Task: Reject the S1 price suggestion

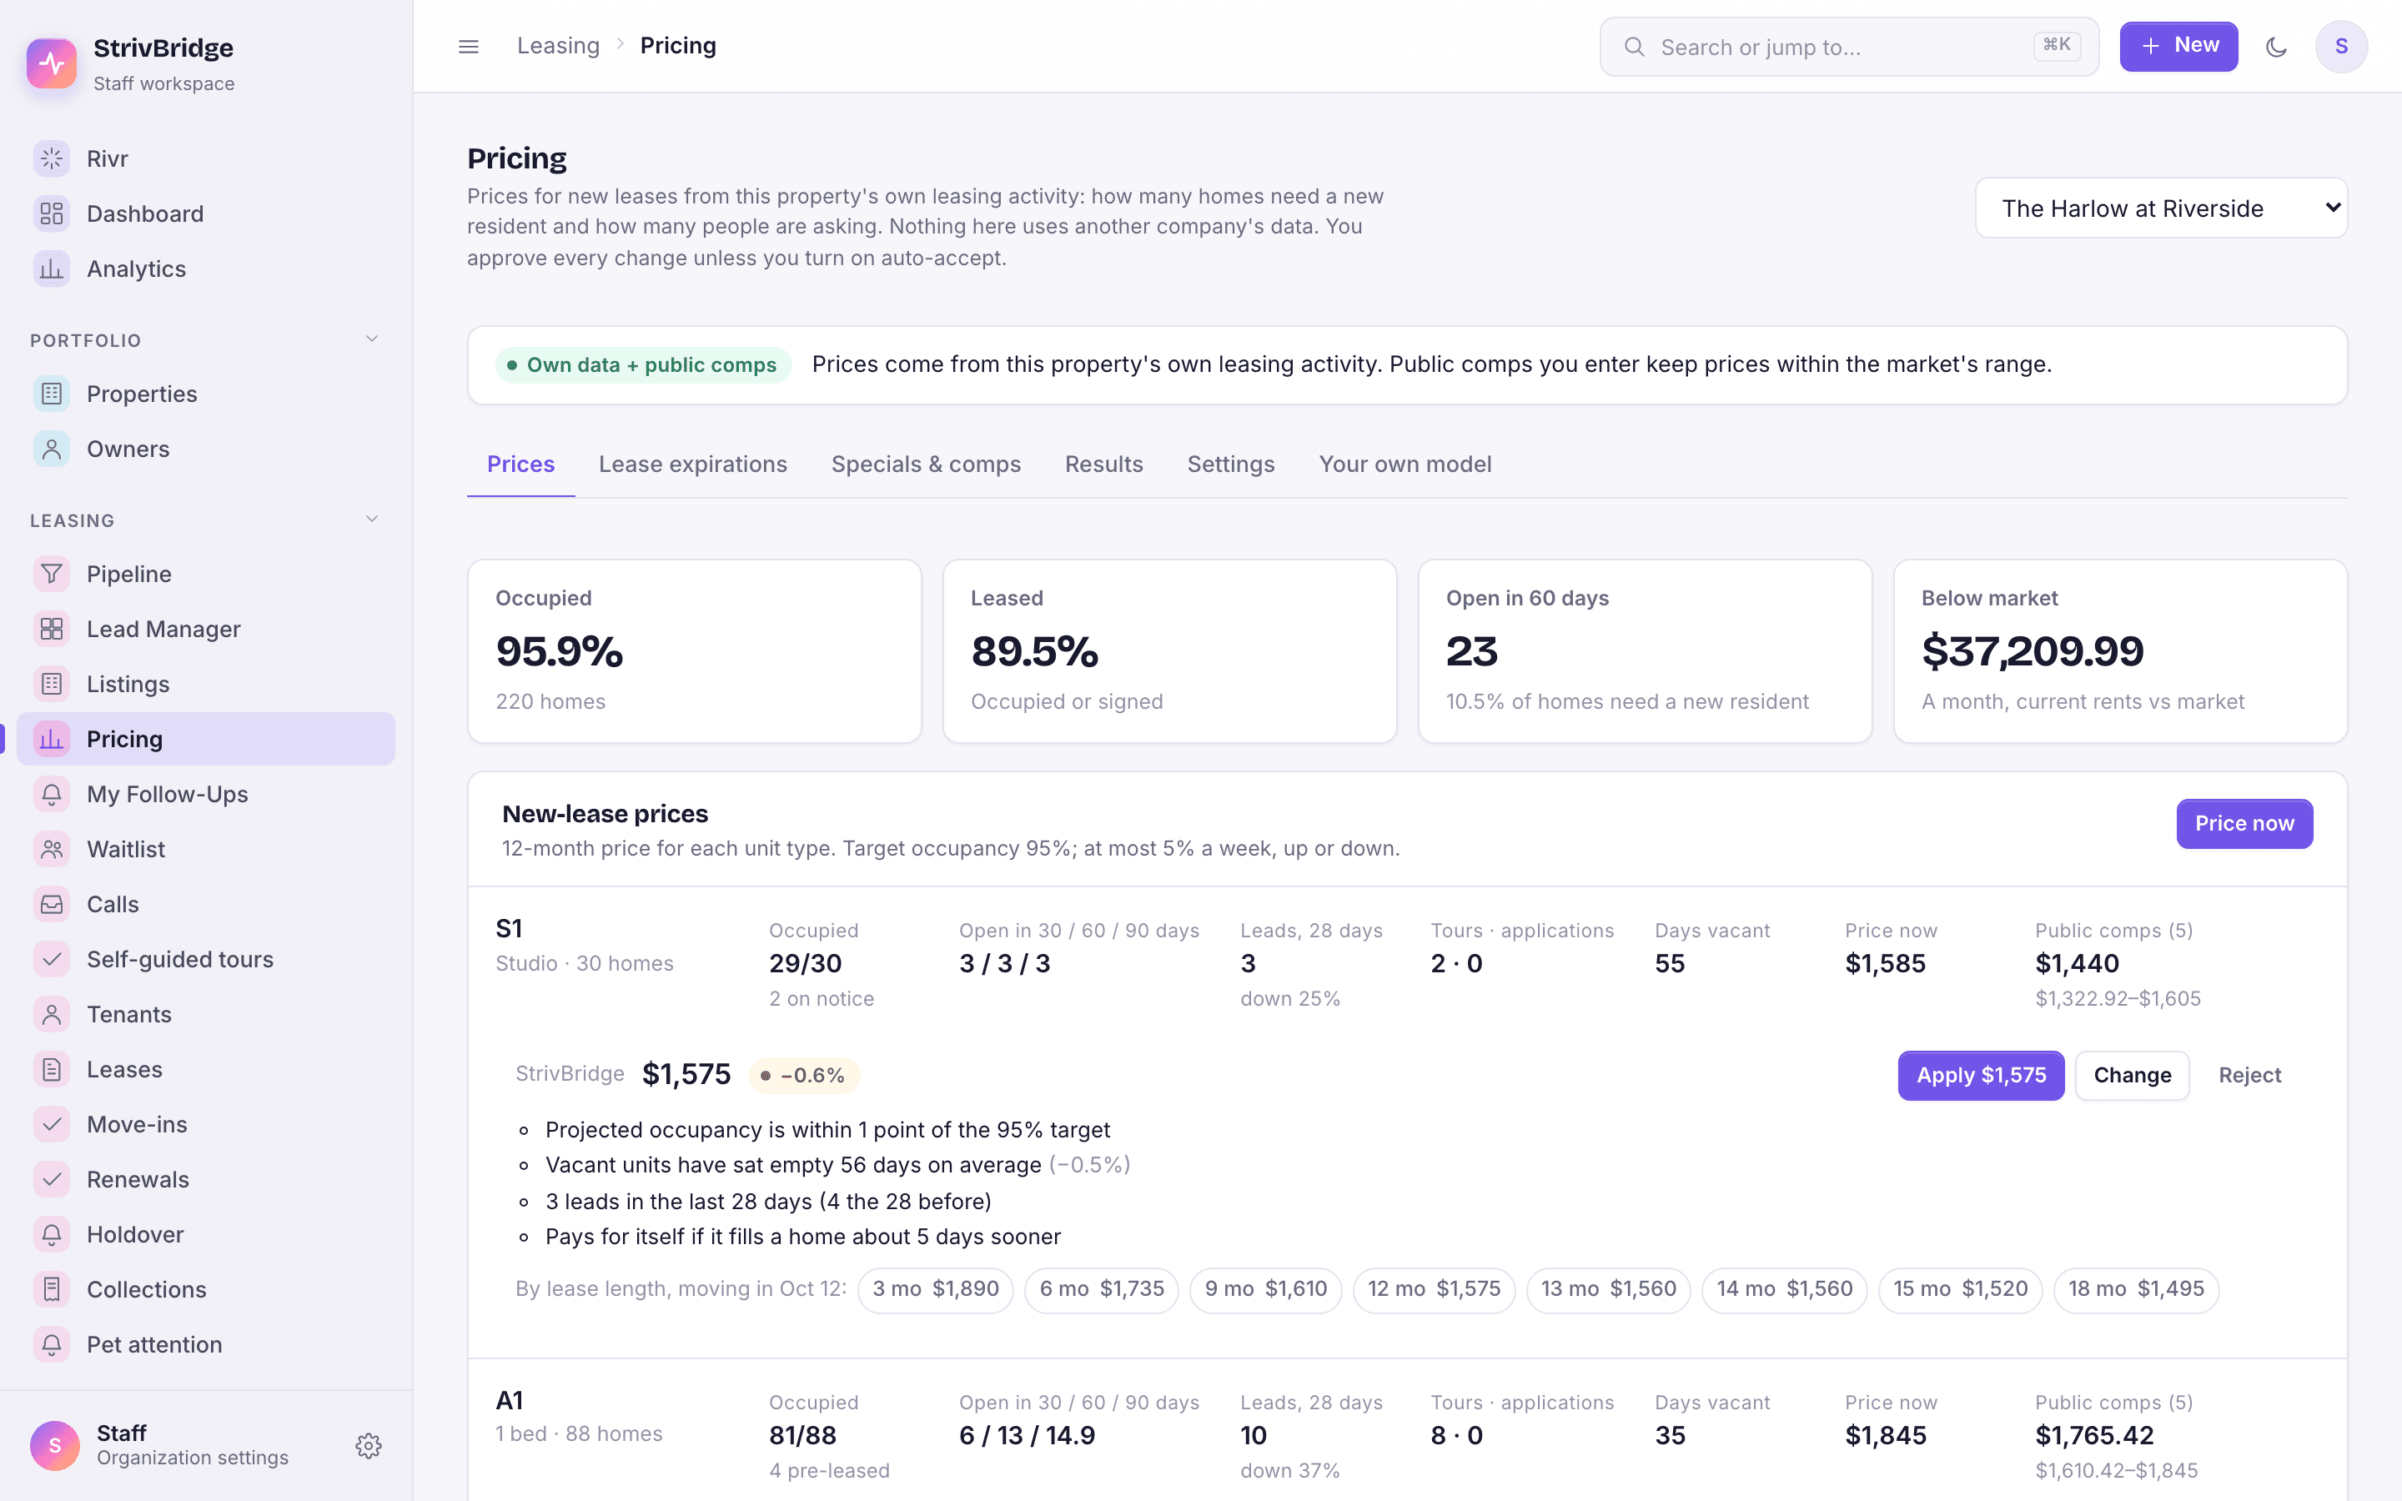Action: click(2249, 1075)
